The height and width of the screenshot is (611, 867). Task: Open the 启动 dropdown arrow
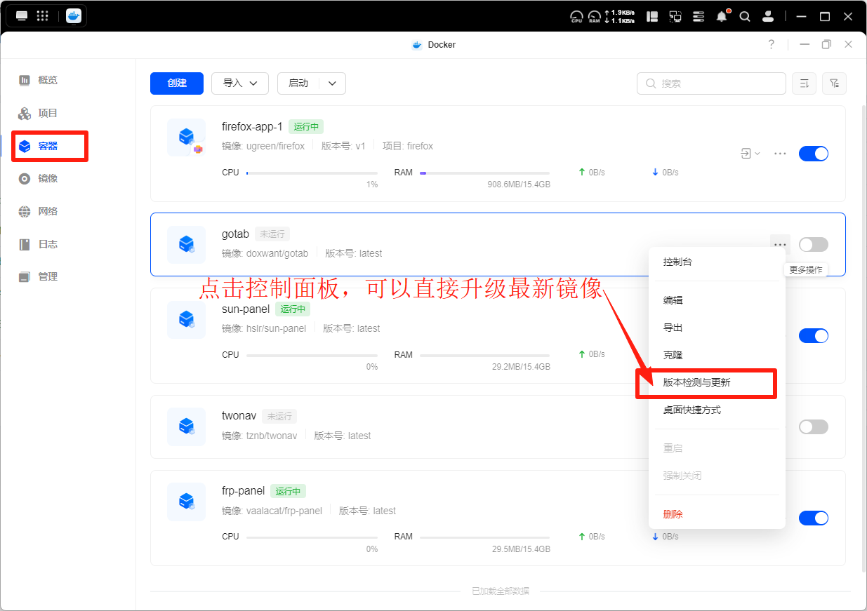pyautogui.click(x=333, y=83)
